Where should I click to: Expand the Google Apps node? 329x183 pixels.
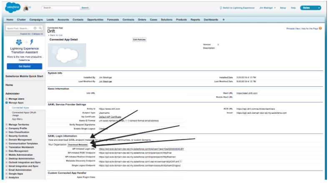point(7,174)
